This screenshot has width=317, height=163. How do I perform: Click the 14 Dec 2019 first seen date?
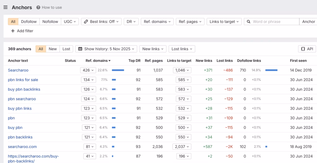[x=301, y=70]
